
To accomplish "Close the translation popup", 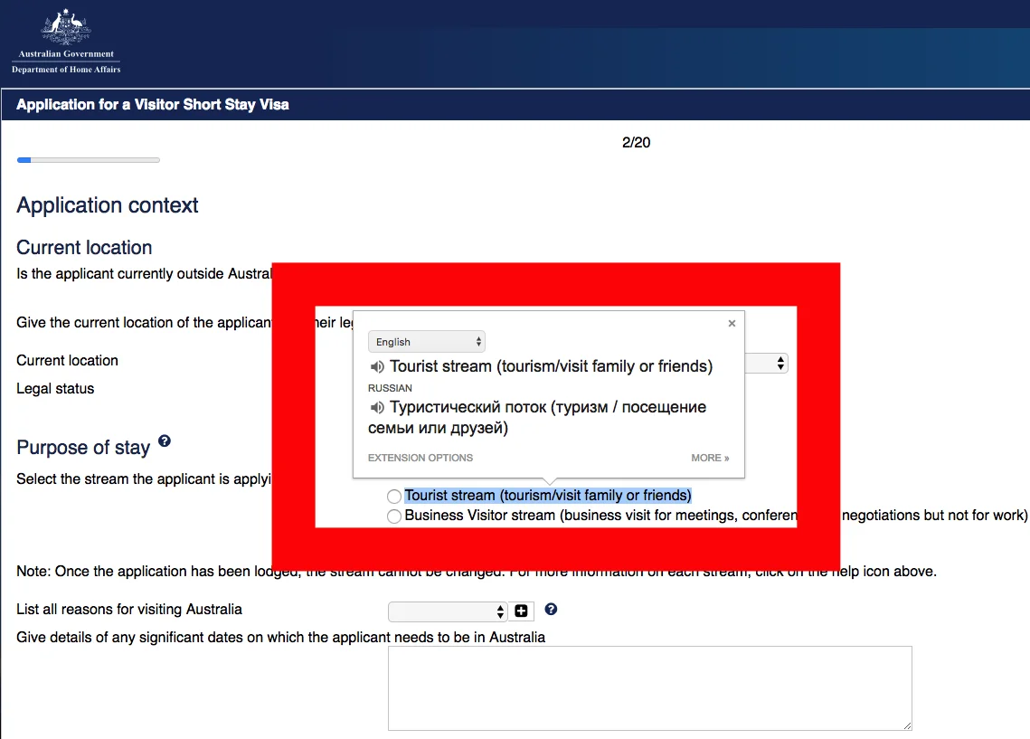I will (732, 323).
